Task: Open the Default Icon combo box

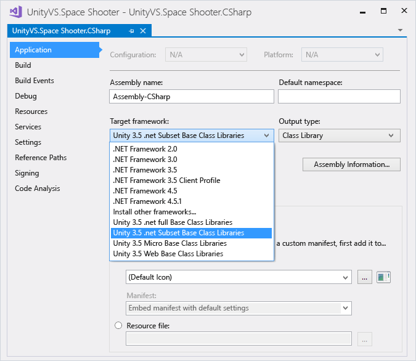Action: pos(238,277)
